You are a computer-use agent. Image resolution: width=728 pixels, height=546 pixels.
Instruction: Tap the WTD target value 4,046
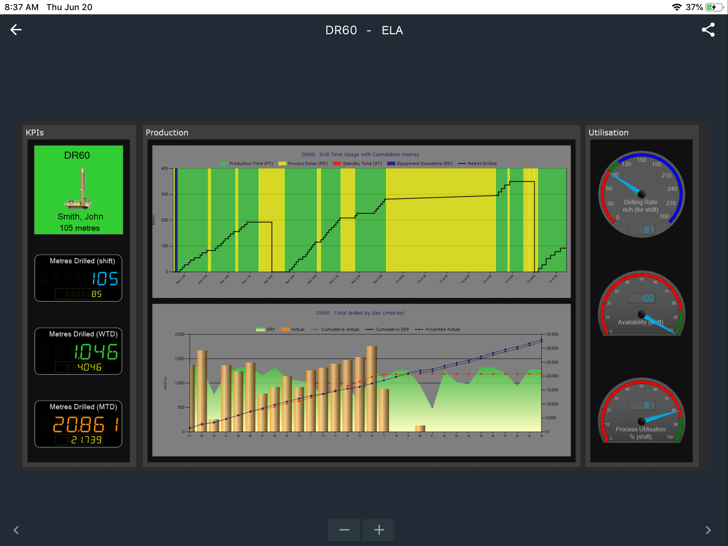pyautogui.click(x=90, y=367)
